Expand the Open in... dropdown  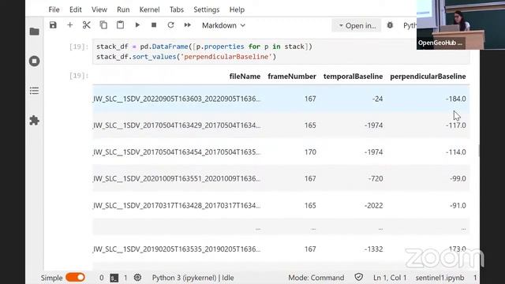click(x=357, y=25)
